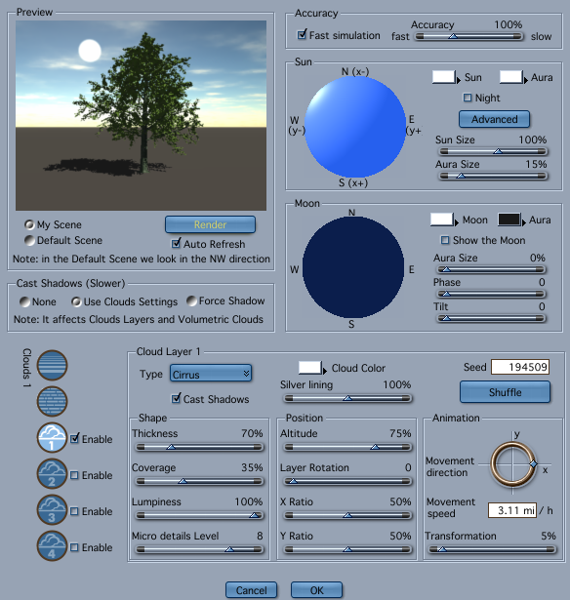Click the Seed input field
The width and height of the screenshot is (570, 600).
point(520,367)
